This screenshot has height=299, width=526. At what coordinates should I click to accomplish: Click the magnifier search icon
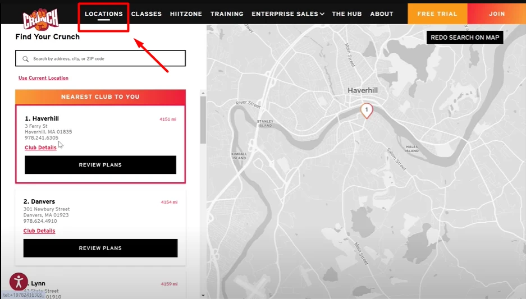click(x=25, y=59)
